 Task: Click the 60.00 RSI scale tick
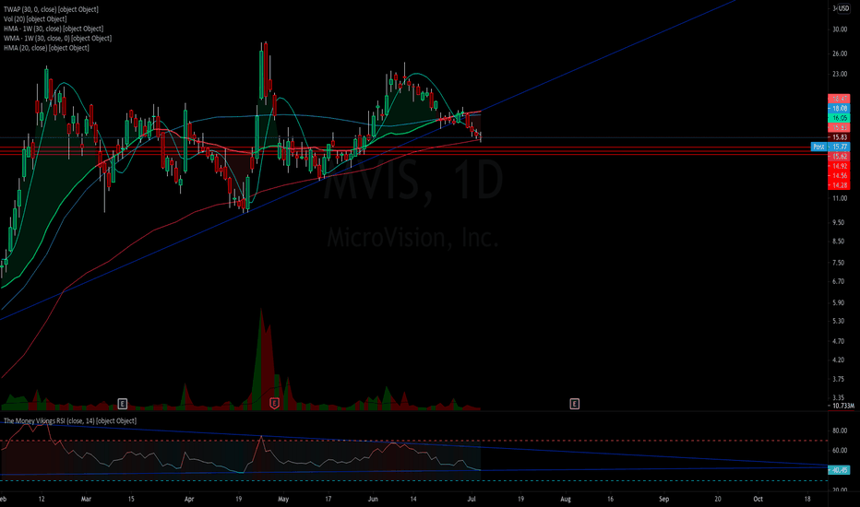coord(840,450)
